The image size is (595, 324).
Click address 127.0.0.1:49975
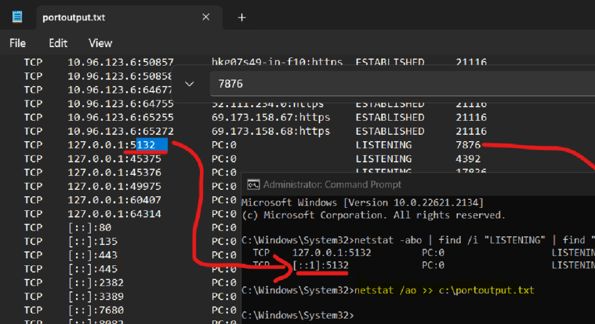click(x=114, y=186)
